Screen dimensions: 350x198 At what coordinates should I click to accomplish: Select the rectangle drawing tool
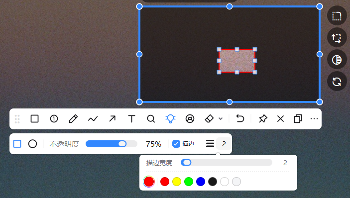tap(34, 119)
